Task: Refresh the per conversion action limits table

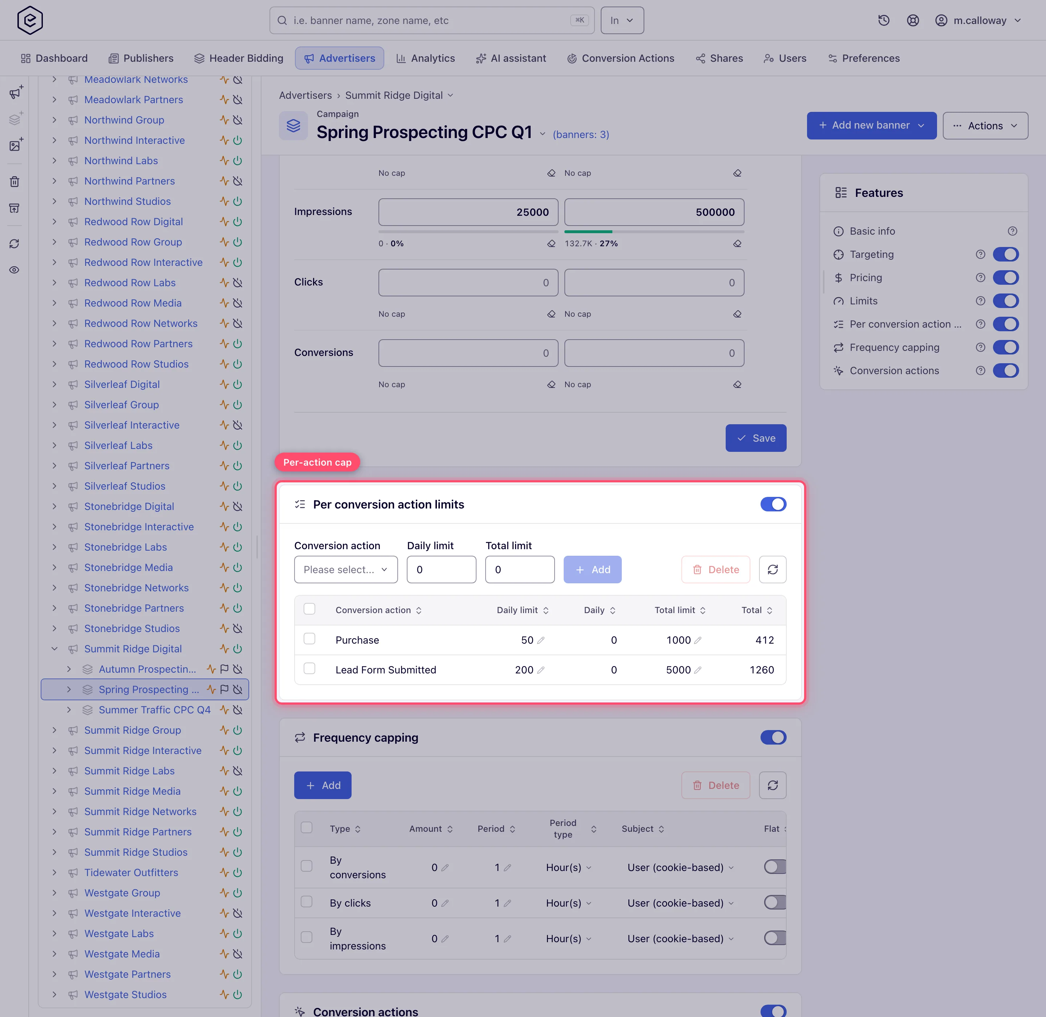Action: click(773, 570)
